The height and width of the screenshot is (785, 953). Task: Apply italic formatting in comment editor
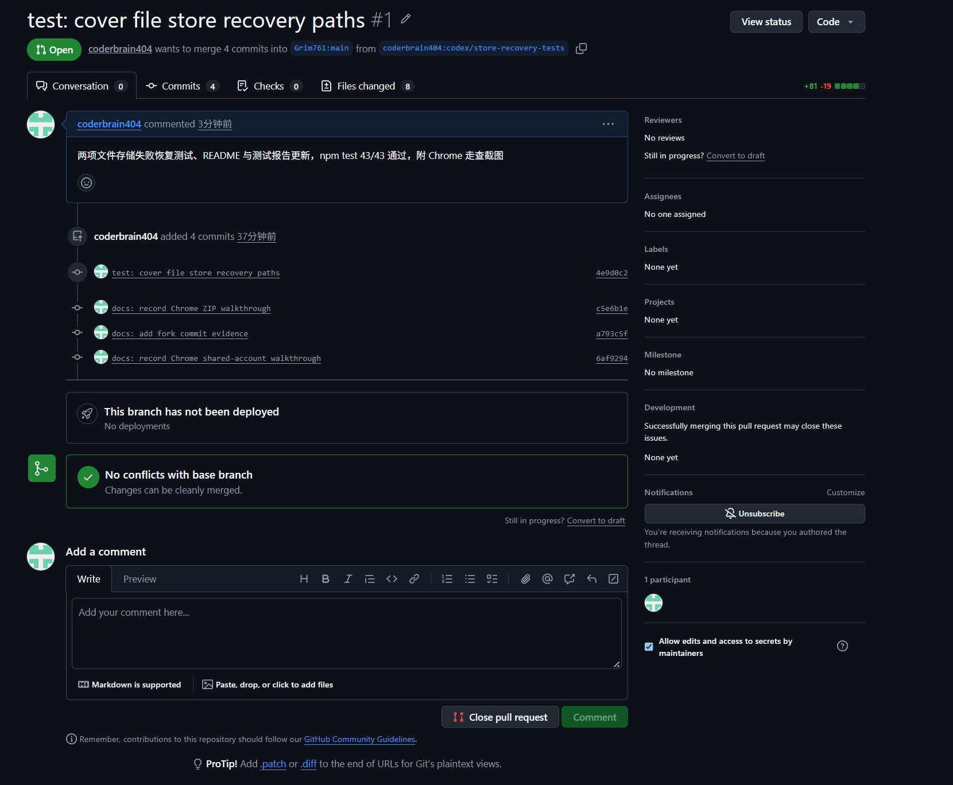(348, 579)
